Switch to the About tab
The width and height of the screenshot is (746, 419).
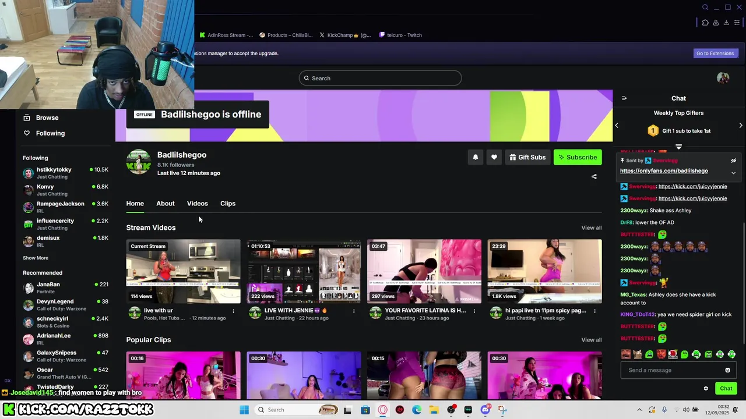click(x=166, y=204)
